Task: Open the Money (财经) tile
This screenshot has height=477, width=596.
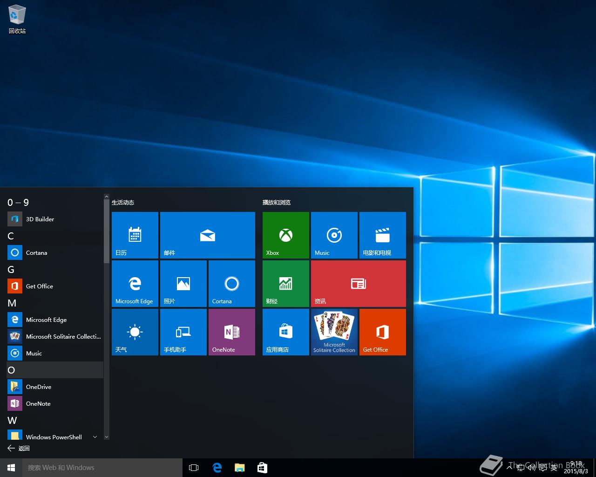Action: coord(286,284)
